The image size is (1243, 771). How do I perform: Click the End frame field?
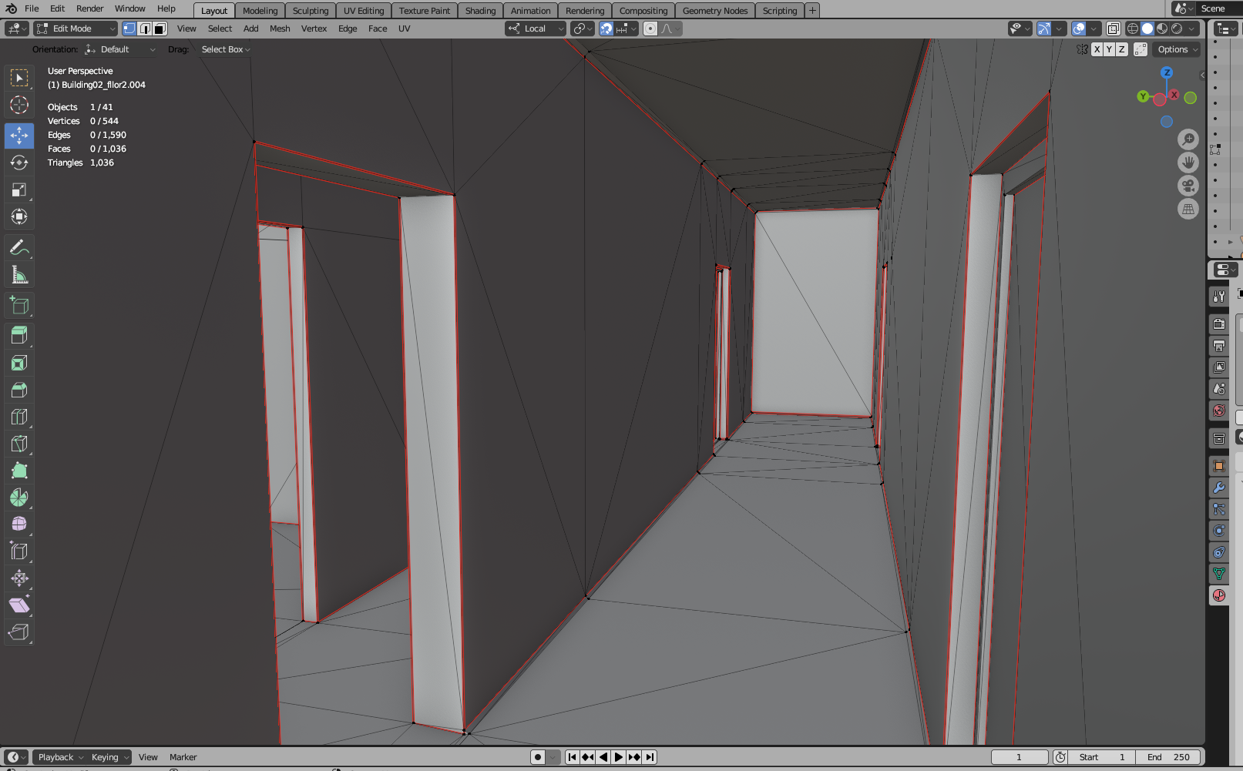[1168, 757]
